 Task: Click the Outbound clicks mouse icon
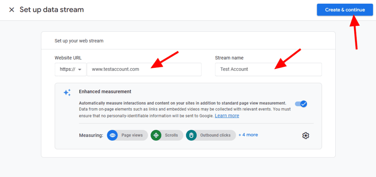[x=191, y=135]
